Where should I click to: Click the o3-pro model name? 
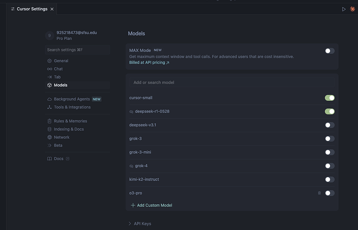point(135,193)
